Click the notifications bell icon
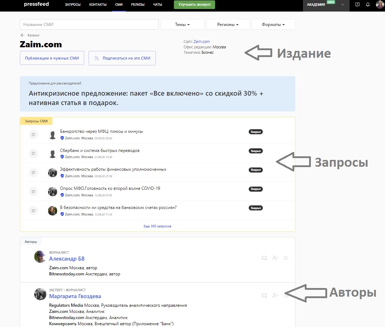 click(368, 5)
